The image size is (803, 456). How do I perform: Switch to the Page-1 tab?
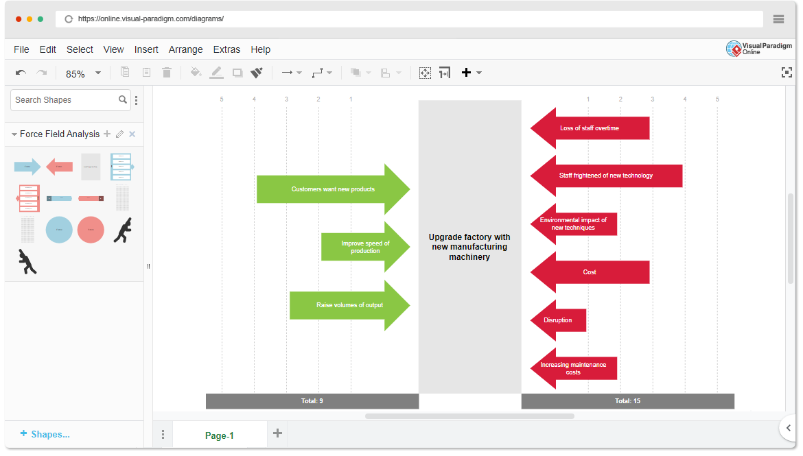tap(219, 435)
